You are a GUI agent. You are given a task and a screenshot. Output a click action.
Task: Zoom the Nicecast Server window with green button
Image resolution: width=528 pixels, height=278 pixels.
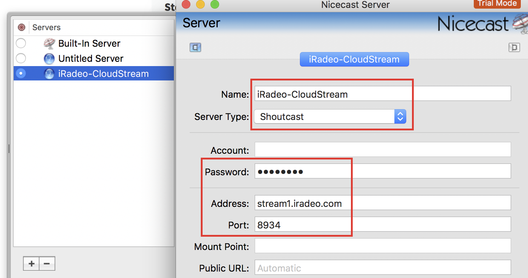[214, 4]
